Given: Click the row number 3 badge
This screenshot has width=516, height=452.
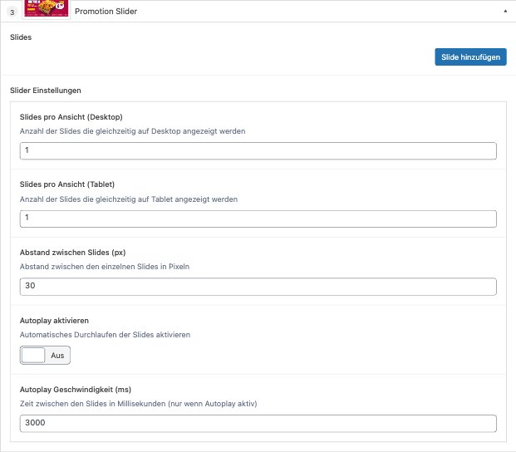Looking at the screenshot, I should click(x=12, y=12).
